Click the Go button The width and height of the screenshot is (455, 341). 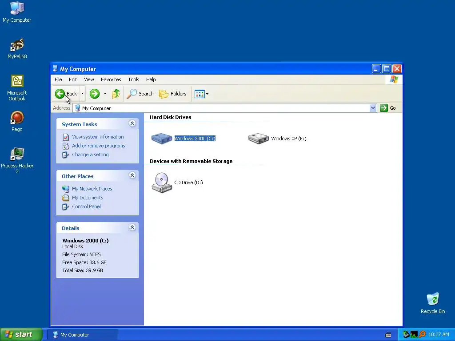(388, 108)
